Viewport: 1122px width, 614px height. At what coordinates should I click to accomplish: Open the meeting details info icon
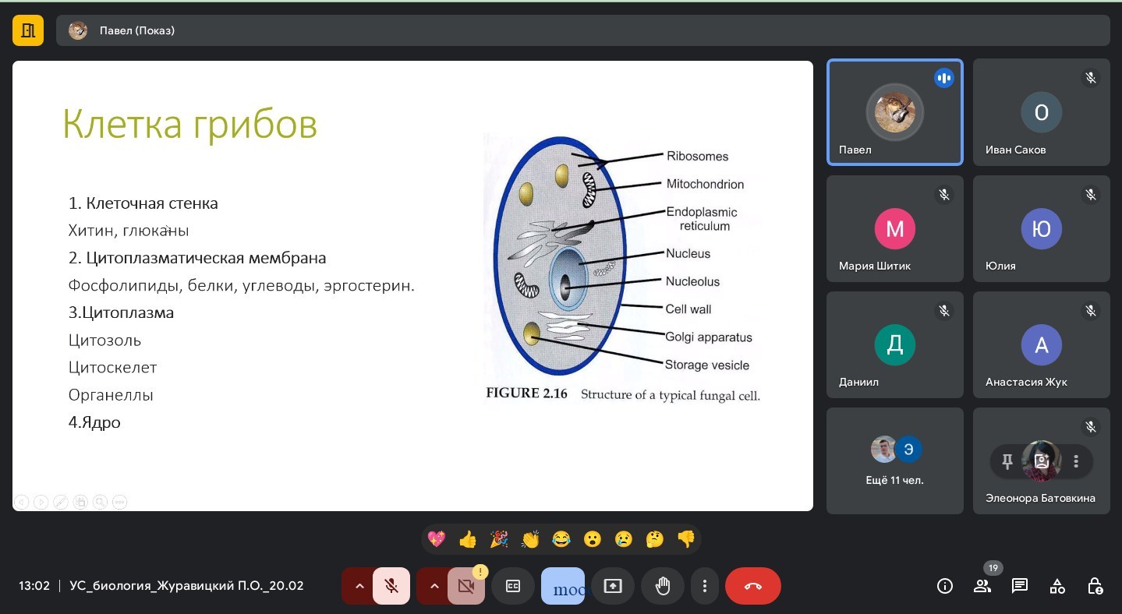945,586
